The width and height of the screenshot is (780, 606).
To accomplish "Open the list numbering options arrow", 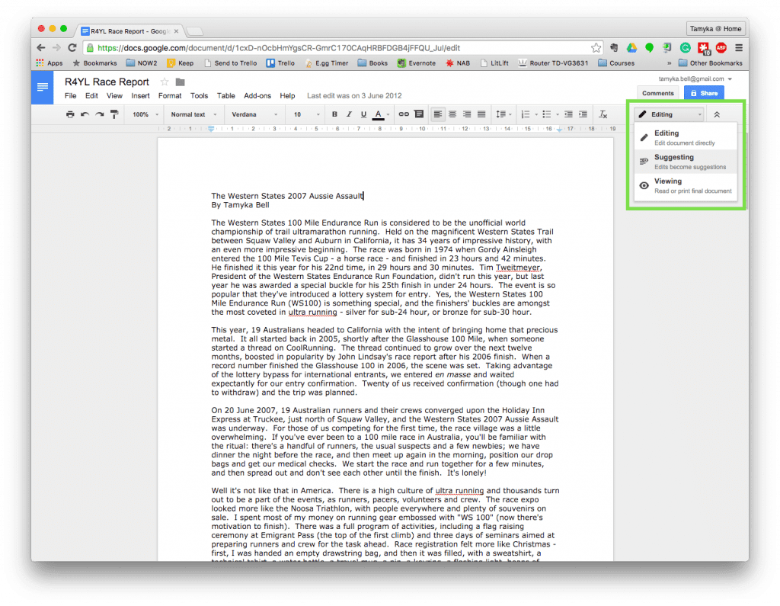I will click(x=535, y=114).
